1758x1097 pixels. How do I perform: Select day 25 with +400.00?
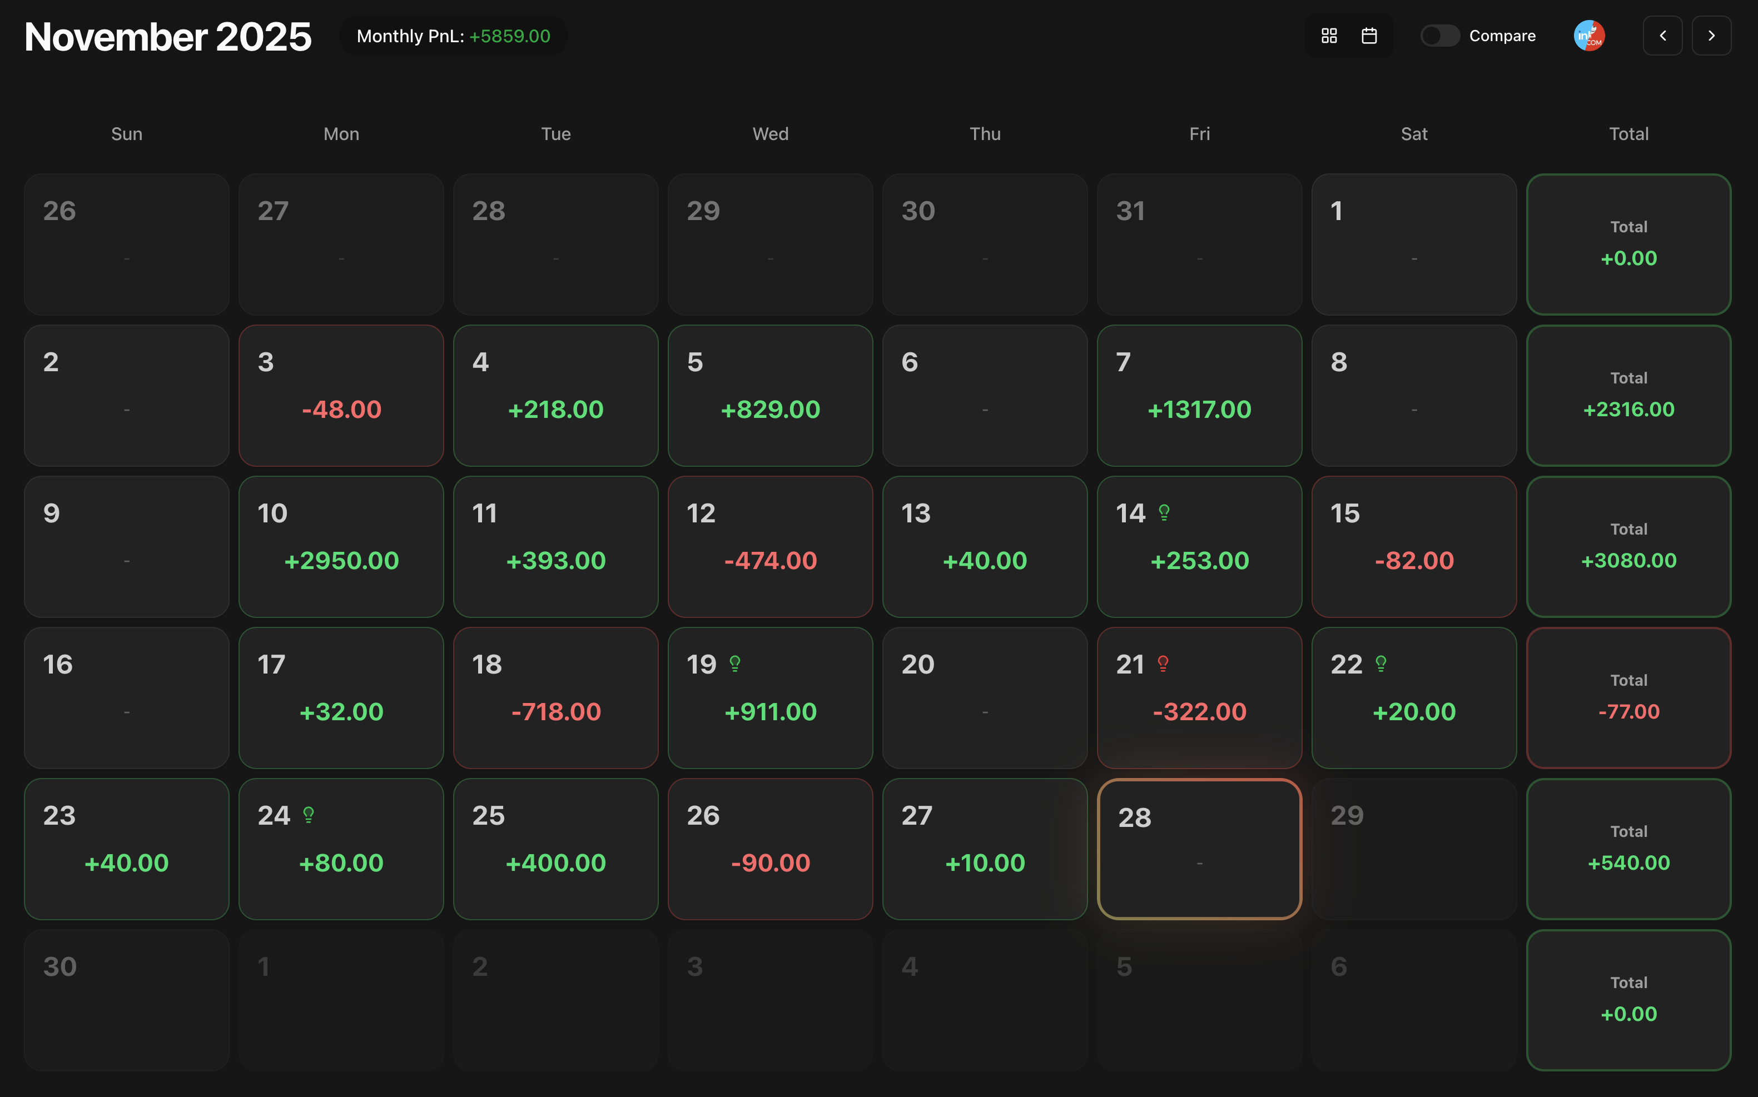coord(555,849)
